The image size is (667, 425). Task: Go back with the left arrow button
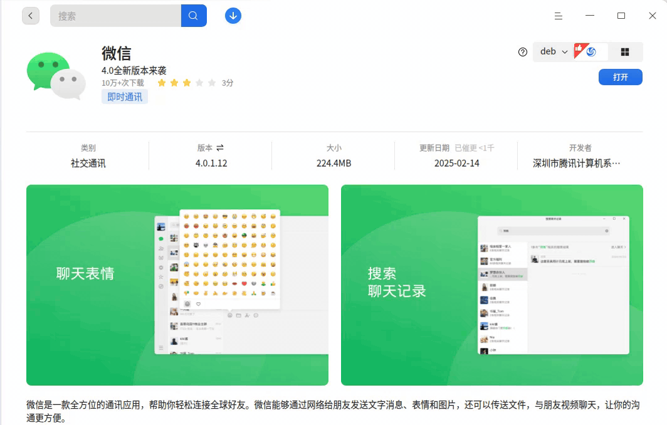pyautogui.click(x=31, y=16)
